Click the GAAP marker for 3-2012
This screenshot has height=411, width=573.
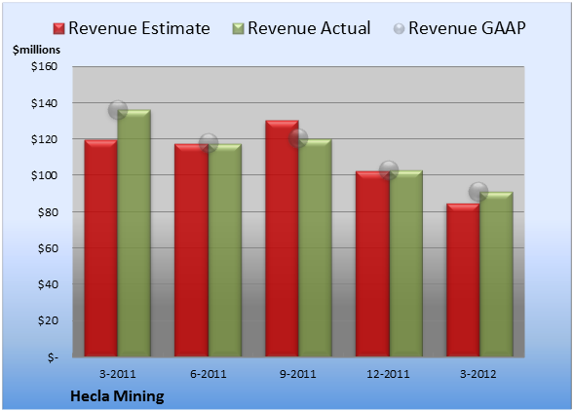[x=477, y=192]
